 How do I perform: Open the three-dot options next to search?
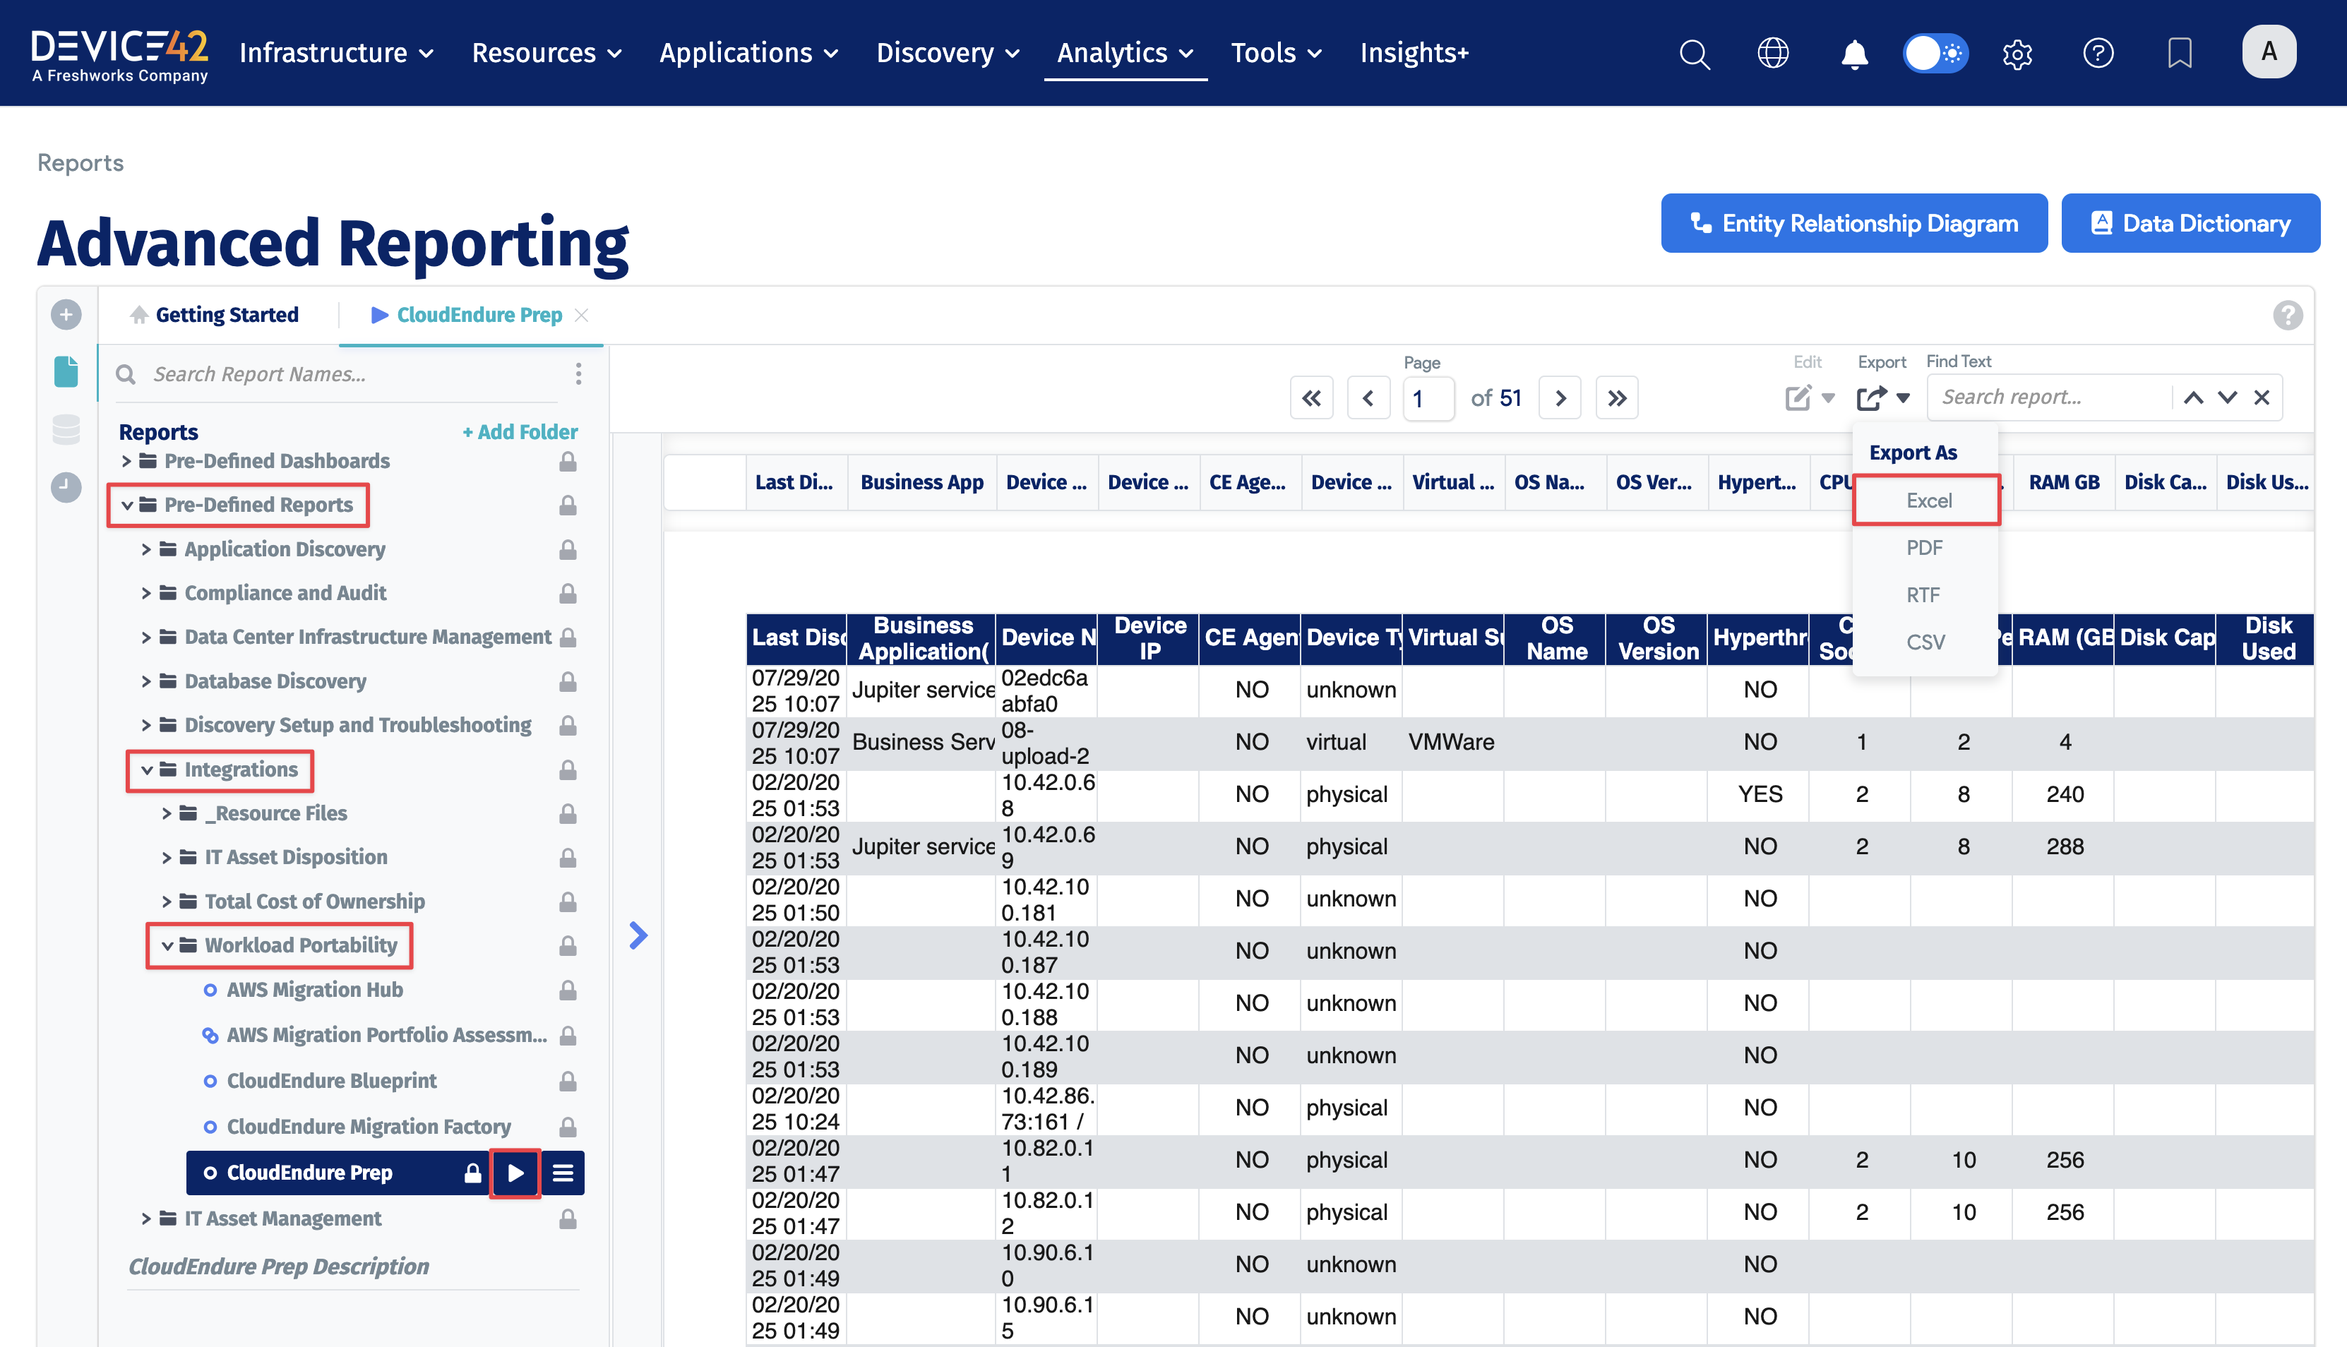coord(579,373)
